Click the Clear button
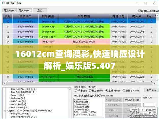159x119 pixels. [151, 90]
